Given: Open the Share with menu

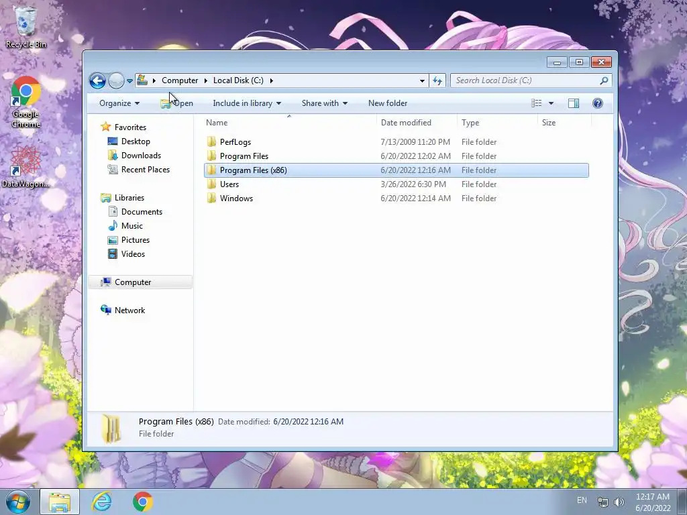Looking at the screenshot, I should click(324, 103).
